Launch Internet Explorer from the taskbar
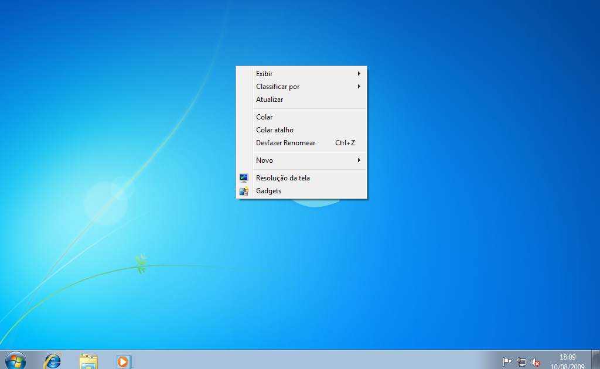 [x=52, y=361]
